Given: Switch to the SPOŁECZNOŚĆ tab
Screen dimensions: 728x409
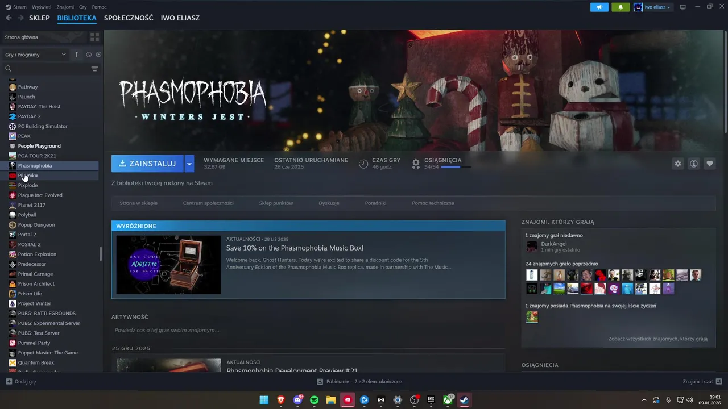Looking at the screenshot, I should [x=129, y=18].
